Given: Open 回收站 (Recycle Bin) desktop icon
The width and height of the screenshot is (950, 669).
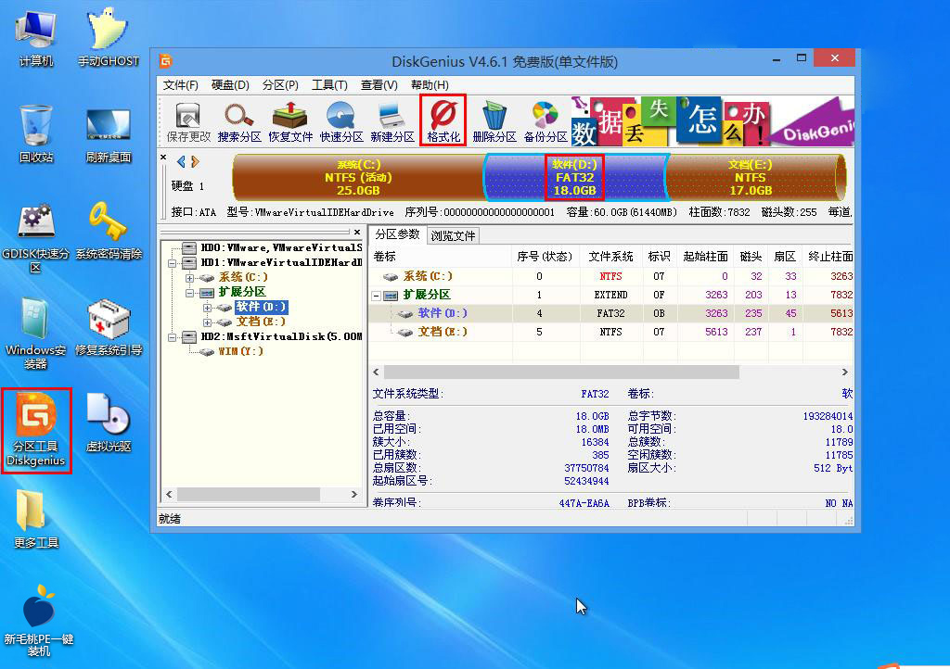Looking at the screenshot, I should click(x=36, y=133).
